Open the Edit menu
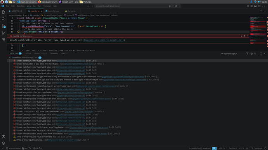 pyautogui.click(x=13, y=6)
